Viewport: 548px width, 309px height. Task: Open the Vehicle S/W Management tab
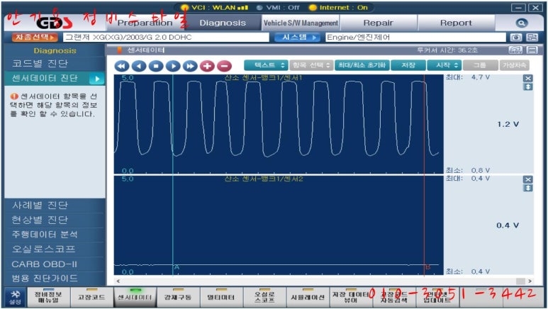301,23
